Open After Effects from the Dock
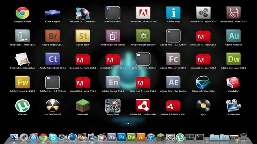 [112, 137]
